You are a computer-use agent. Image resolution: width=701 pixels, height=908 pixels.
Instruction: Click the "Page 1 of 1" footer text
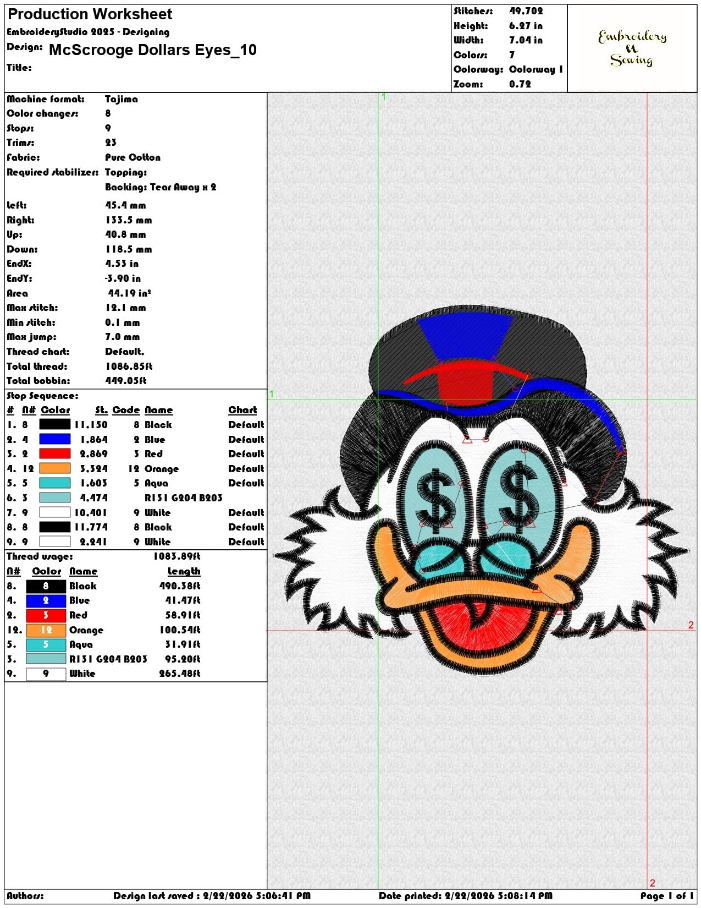(667, 896)
